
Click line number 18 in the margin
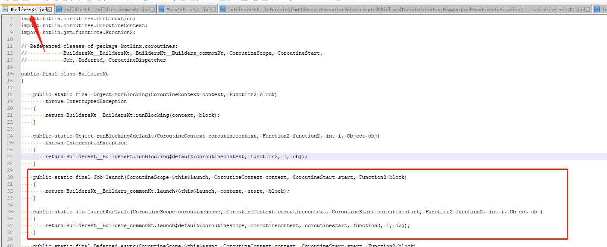pos(10,94)
